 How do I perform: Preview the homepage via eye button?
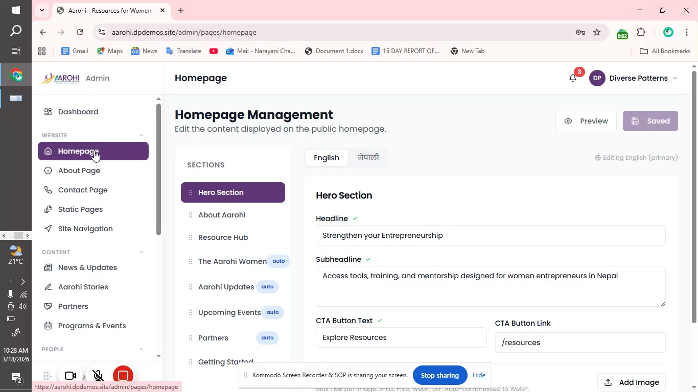[x=586, y=121]
